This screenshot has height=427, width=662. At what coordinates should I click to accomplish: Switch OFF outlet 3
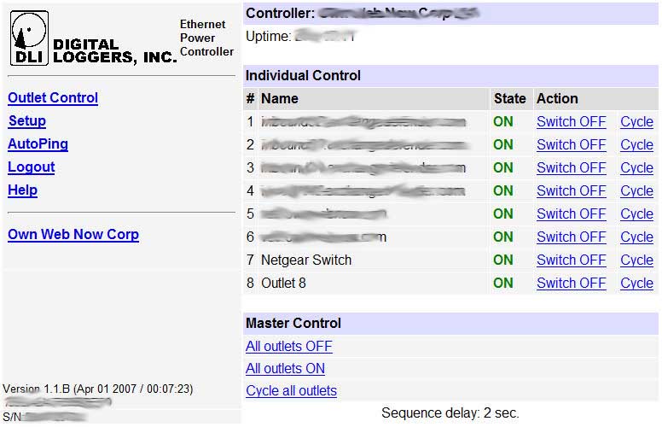tap(571, 168)
